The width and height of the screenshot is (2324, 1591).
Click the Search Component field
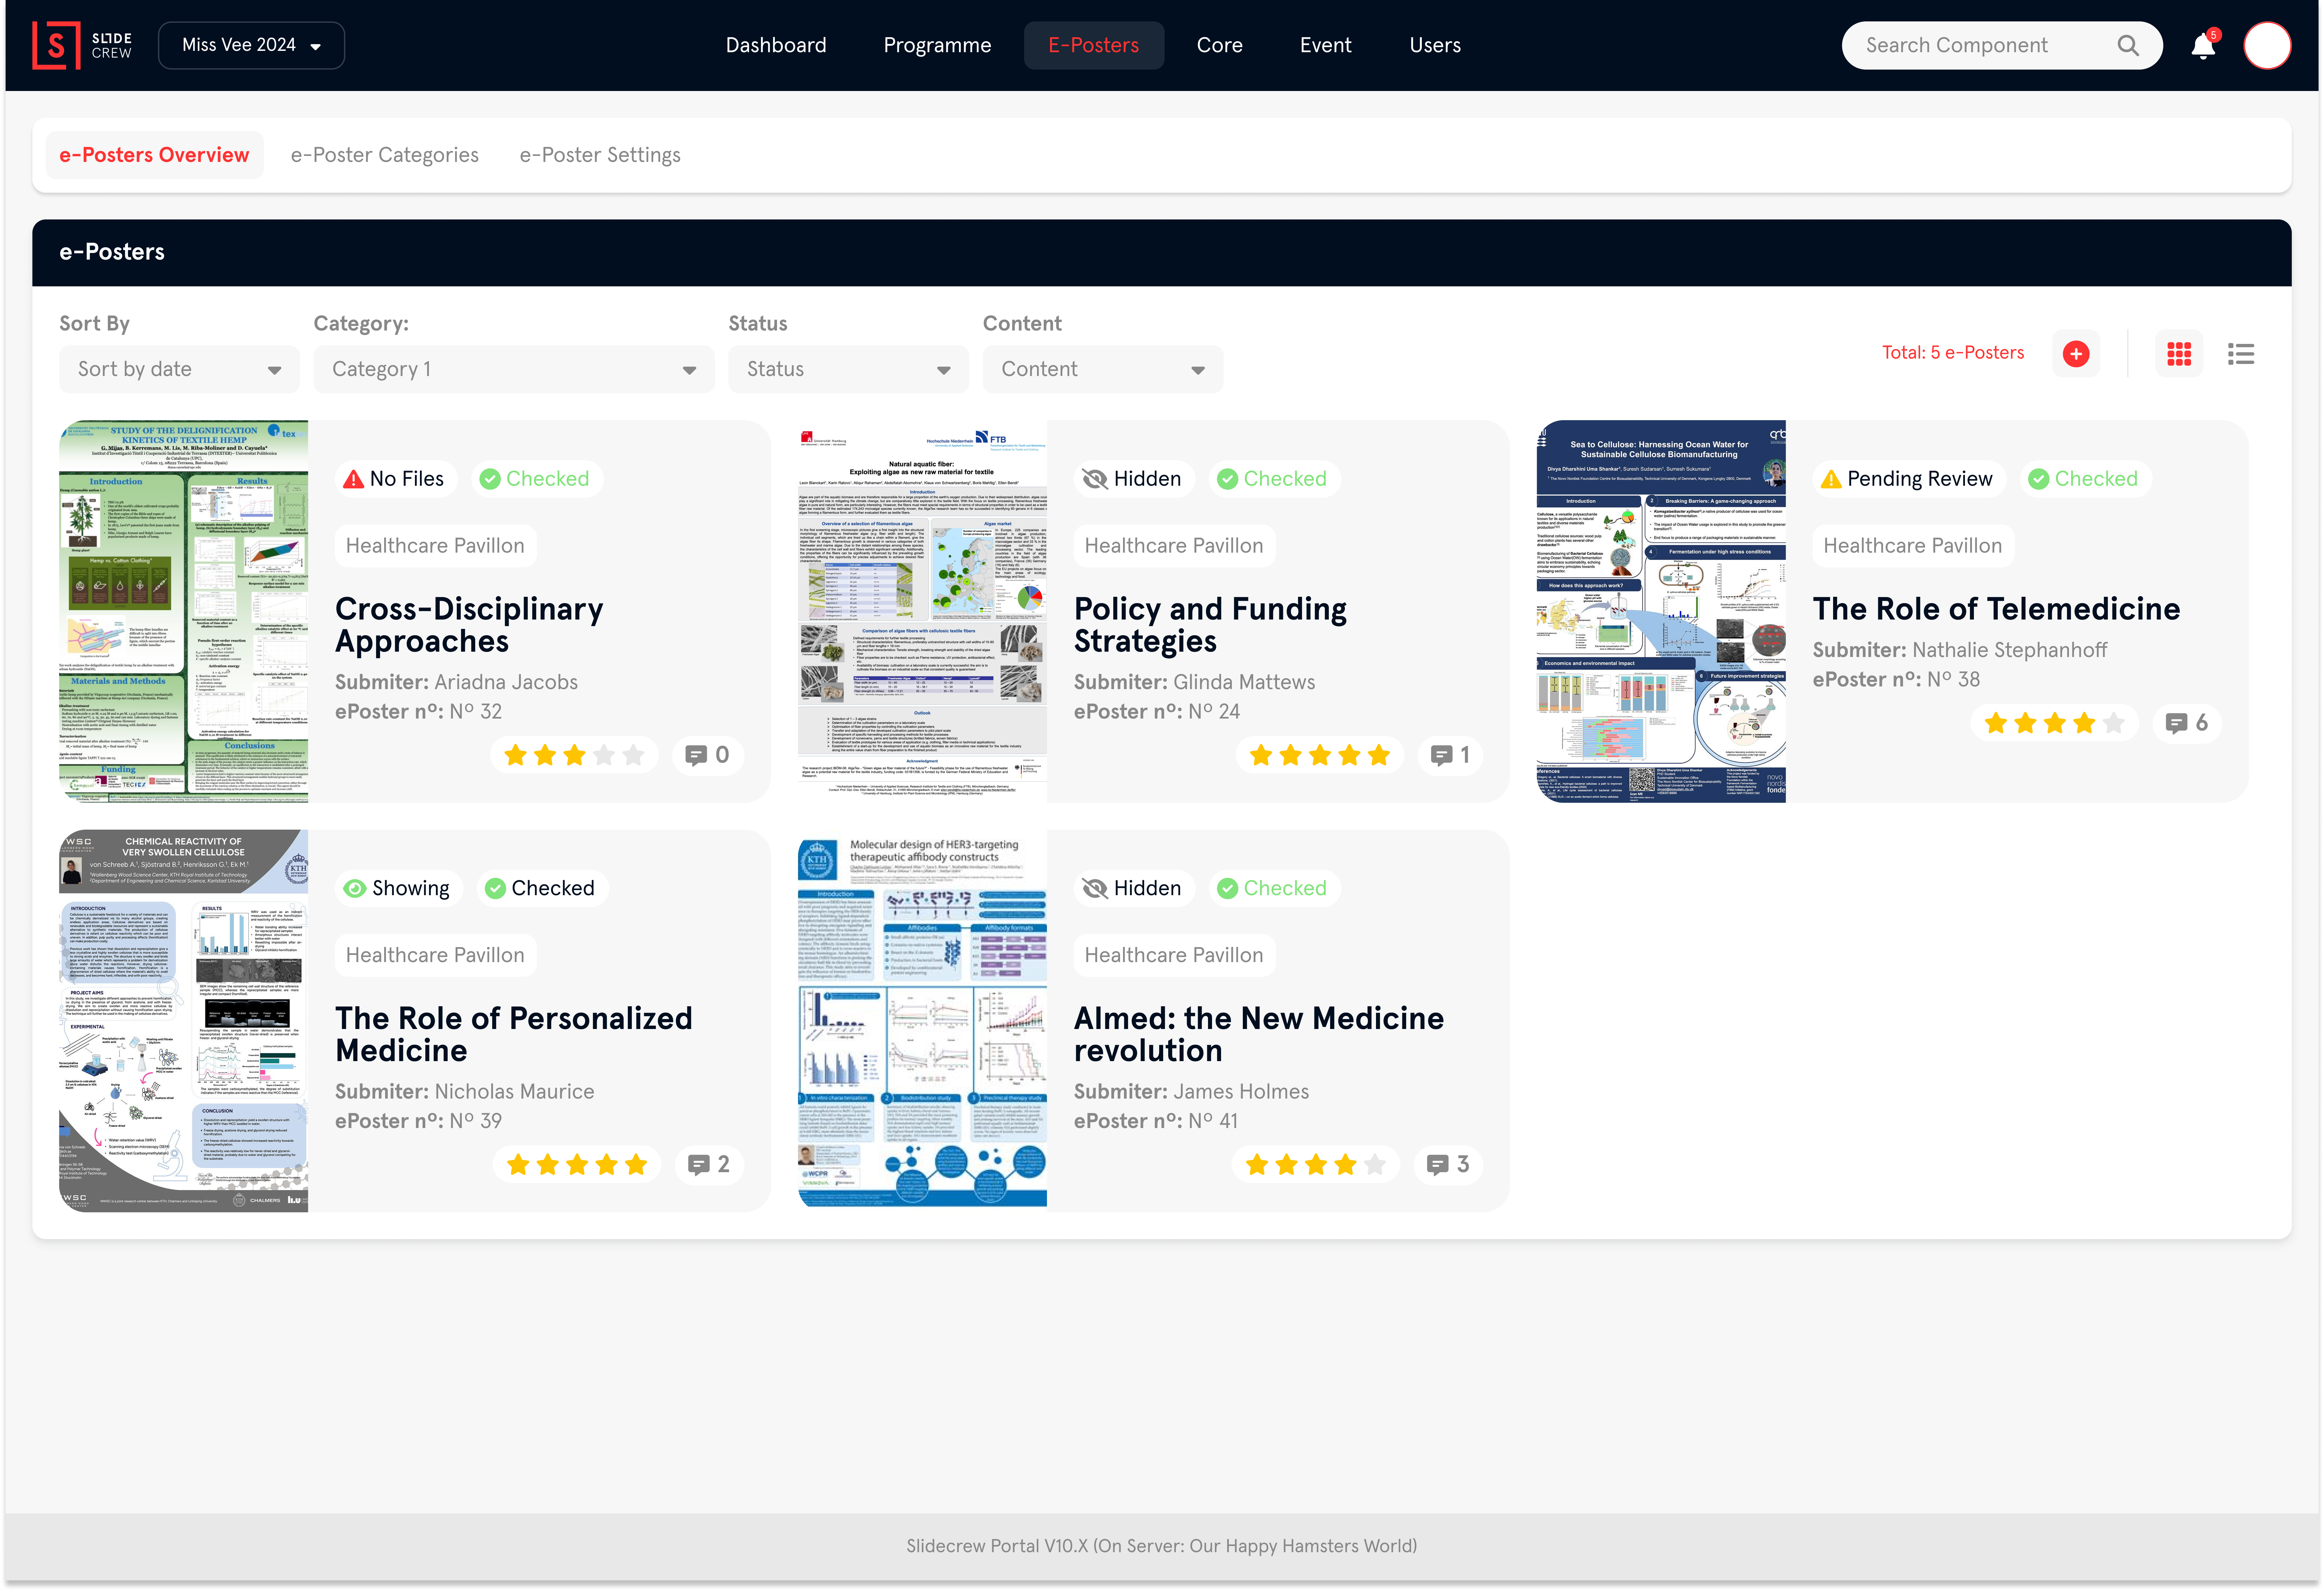(x=2002, y=45)
